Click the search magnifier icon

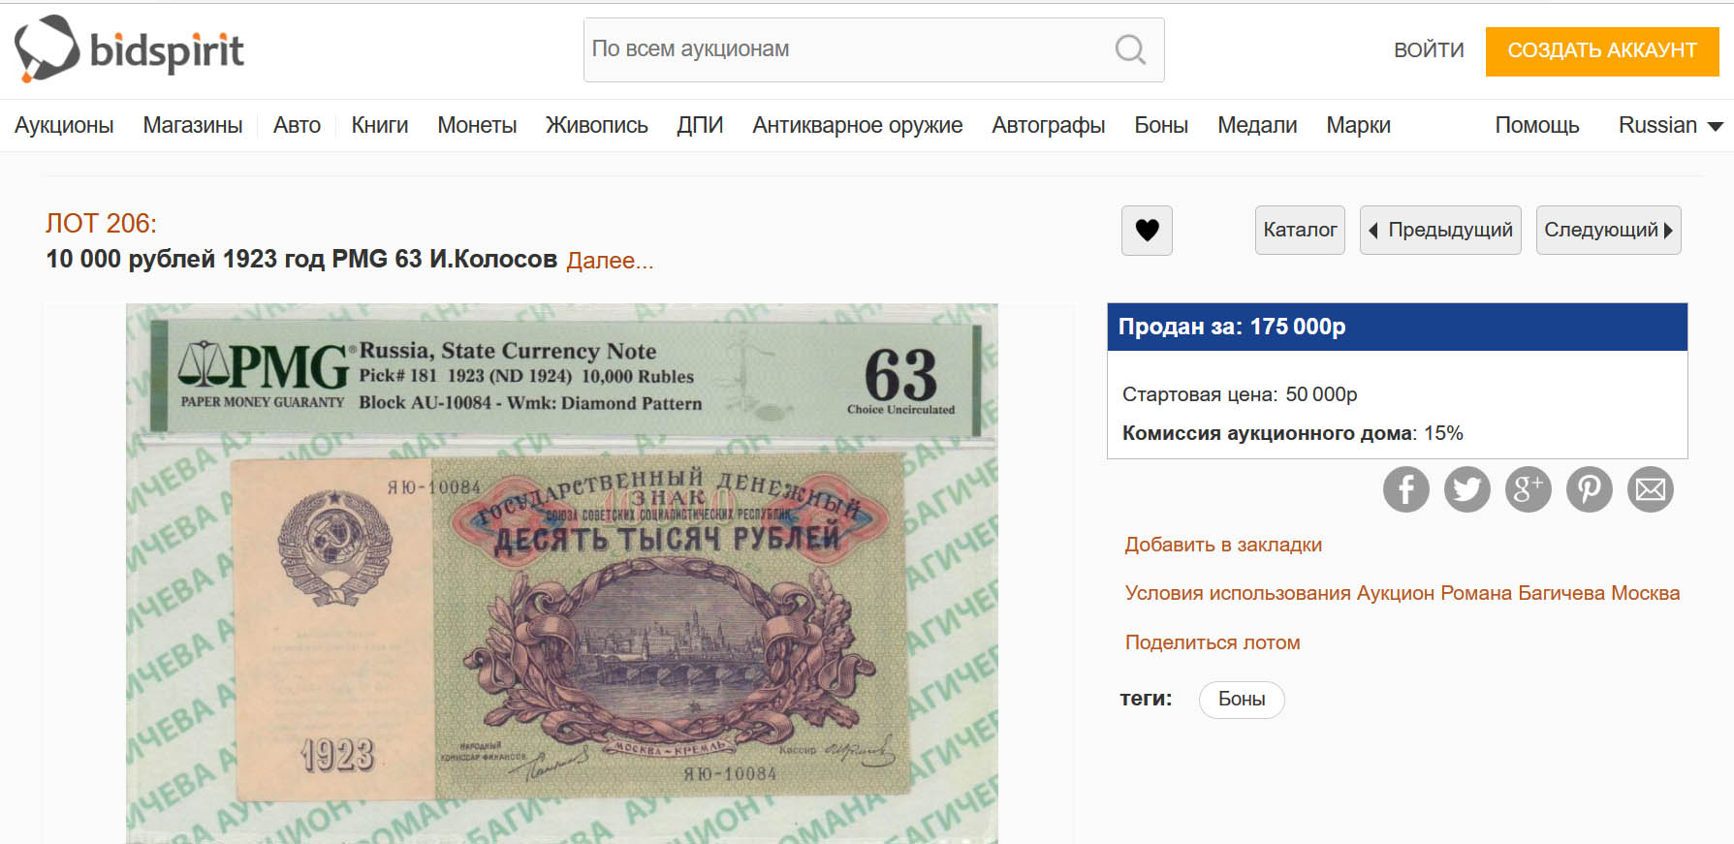(x=1130, y=49)
